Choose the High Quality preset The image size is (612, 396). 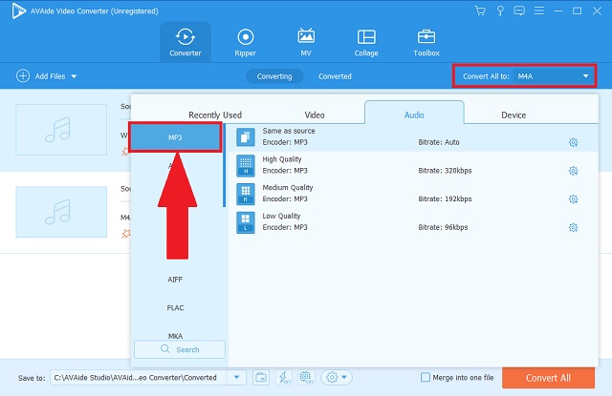point(413,165)
